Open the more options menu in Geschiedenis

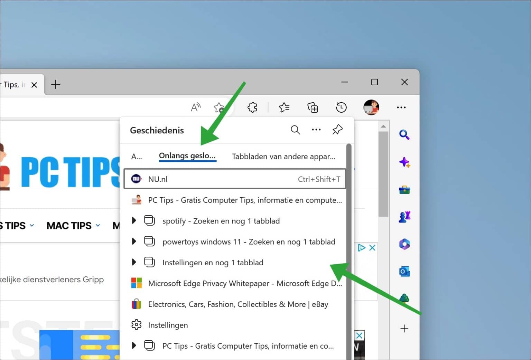(x=316, y=130)
